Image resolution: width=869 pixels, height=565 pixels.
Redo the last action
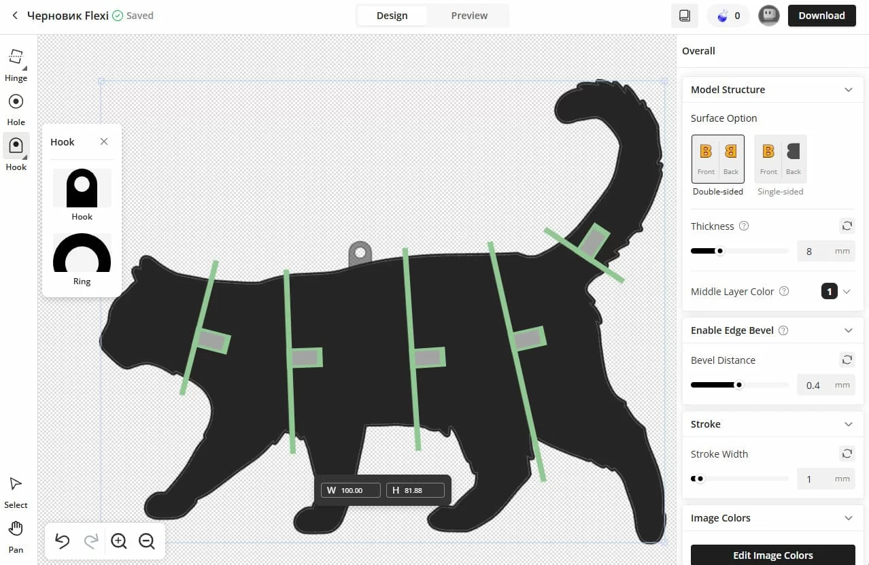click(x=90, y=541)
